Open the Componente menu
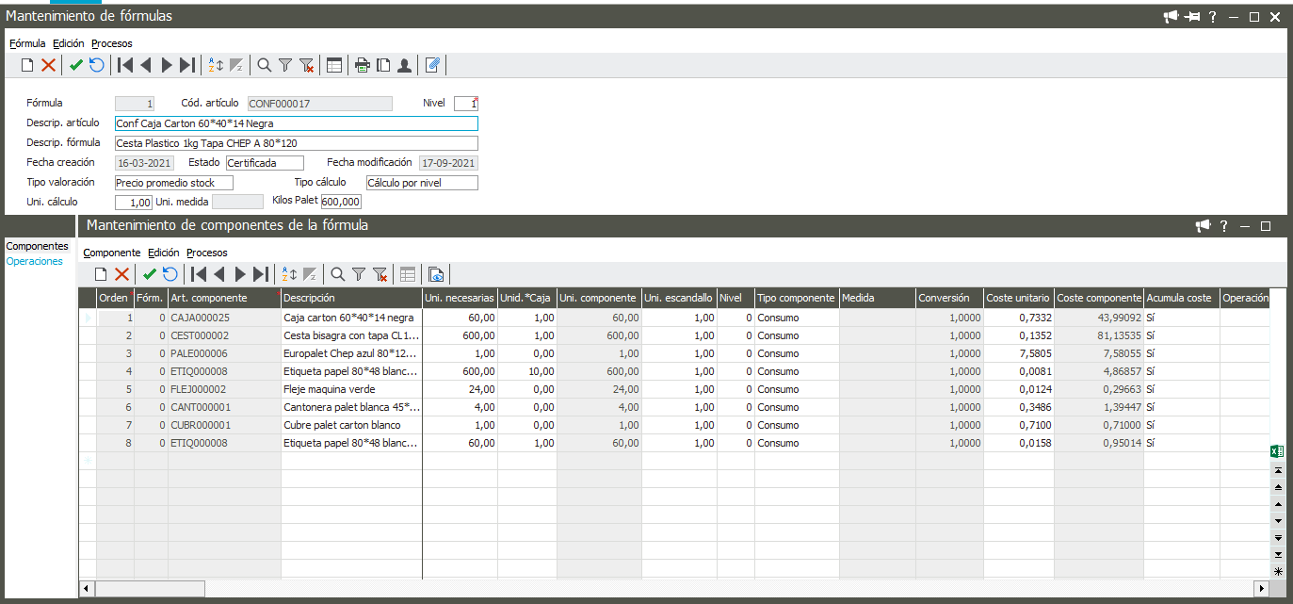1293x604 pixels. click(111, 253)
